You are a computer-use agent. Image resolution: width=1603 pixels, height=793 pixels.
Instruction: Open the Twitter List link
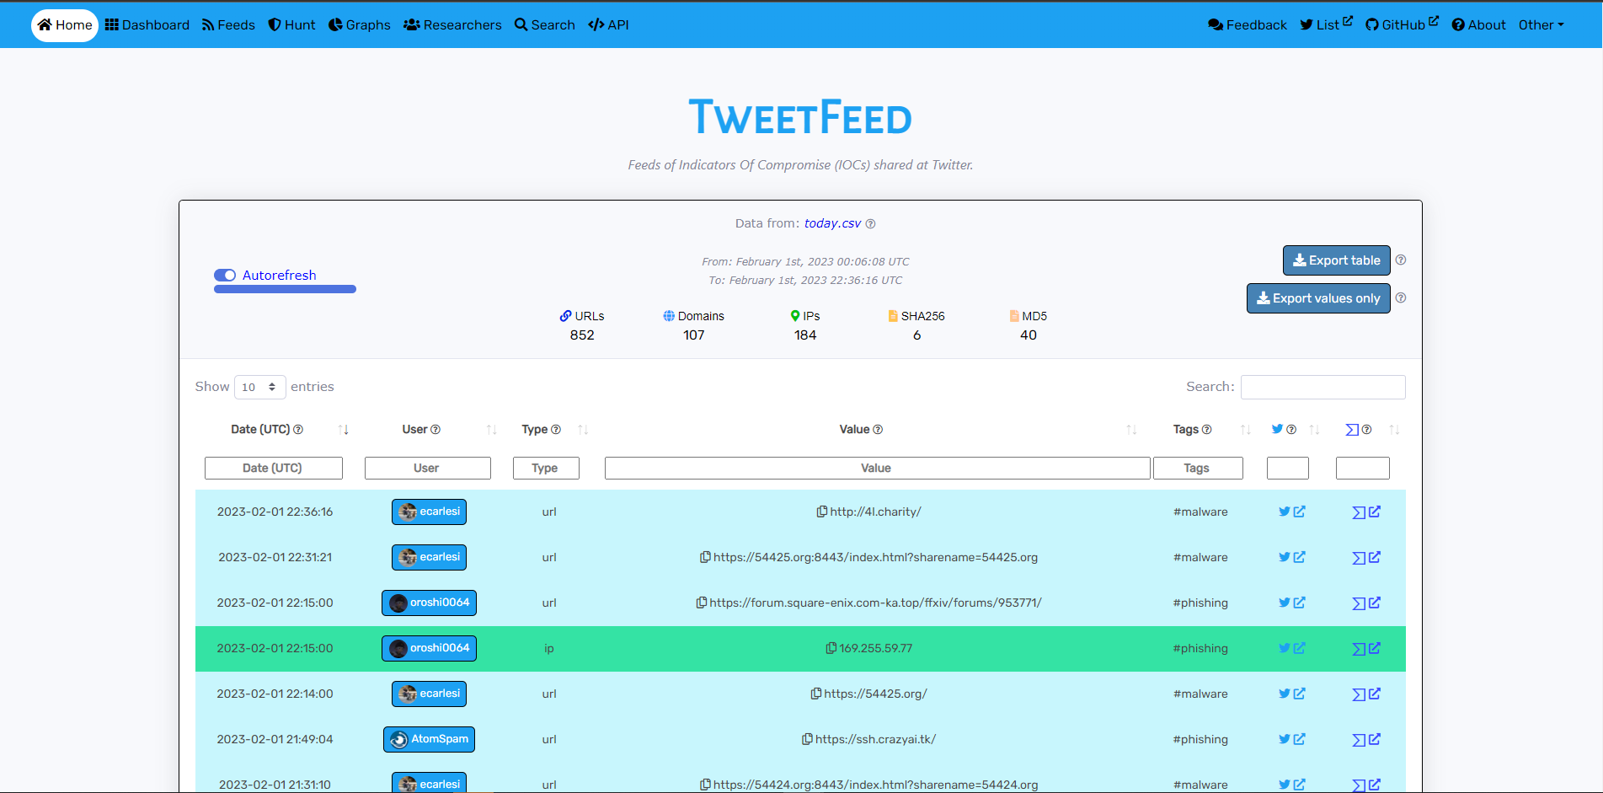1326,24
